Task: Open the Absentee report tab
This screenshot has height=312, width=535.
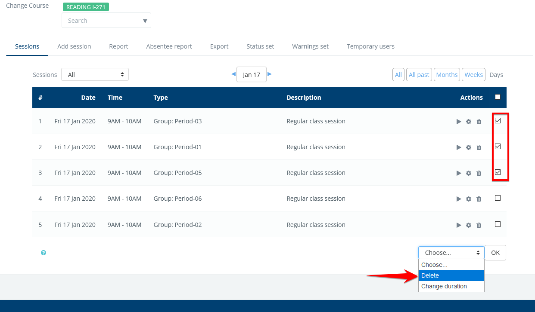Action: (169, 46)
